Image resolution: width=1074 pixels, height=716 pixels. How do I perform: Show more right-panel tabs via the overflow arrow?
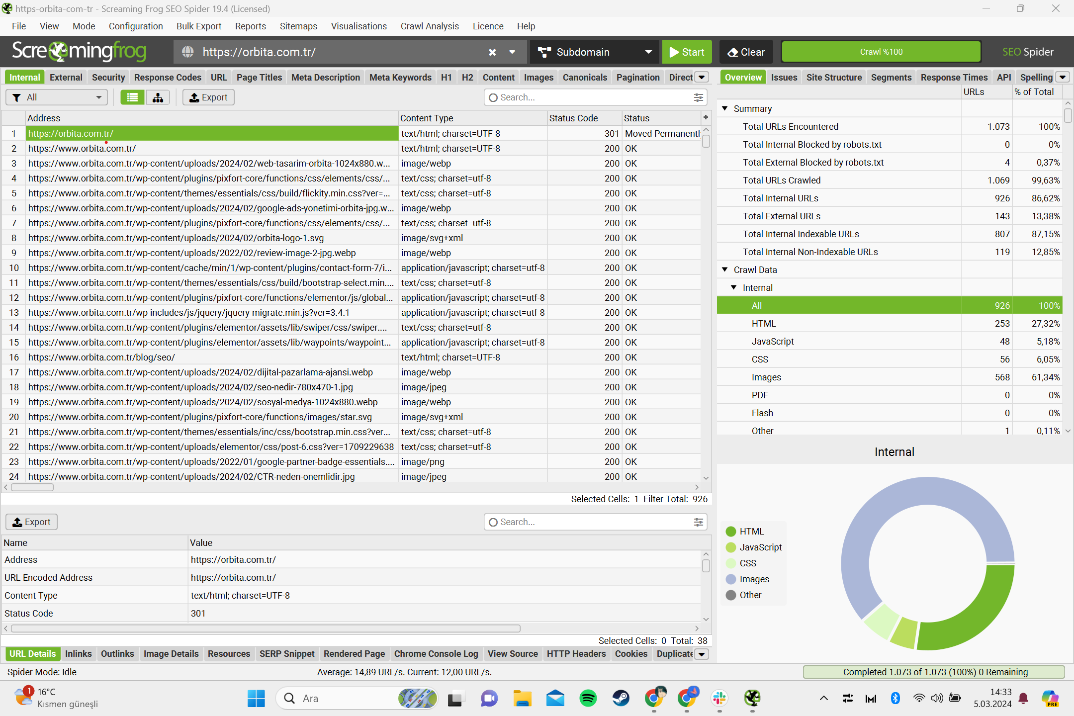click(x=1063, y=77)
